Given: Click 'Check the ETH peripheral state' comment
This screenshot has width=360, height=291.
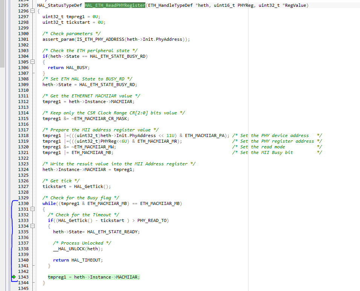Looking at the screenshot, I should pos(90,51).
